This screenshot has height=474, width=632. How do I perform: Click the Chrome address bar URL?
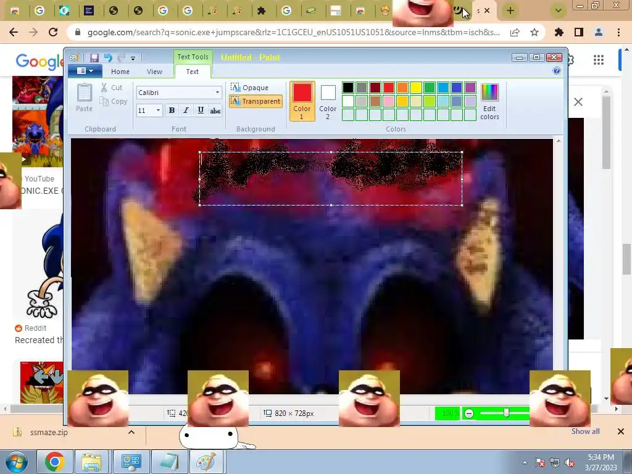point(294,32)
